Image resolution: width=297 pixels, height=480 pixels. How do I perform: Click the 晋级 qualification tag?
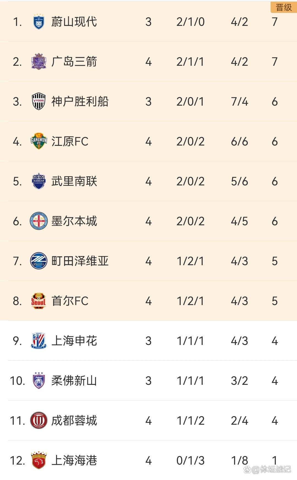[x=284, y=7]
